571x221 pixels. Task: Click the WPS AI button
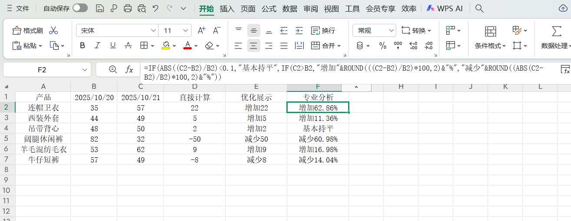tap(445, 8)
